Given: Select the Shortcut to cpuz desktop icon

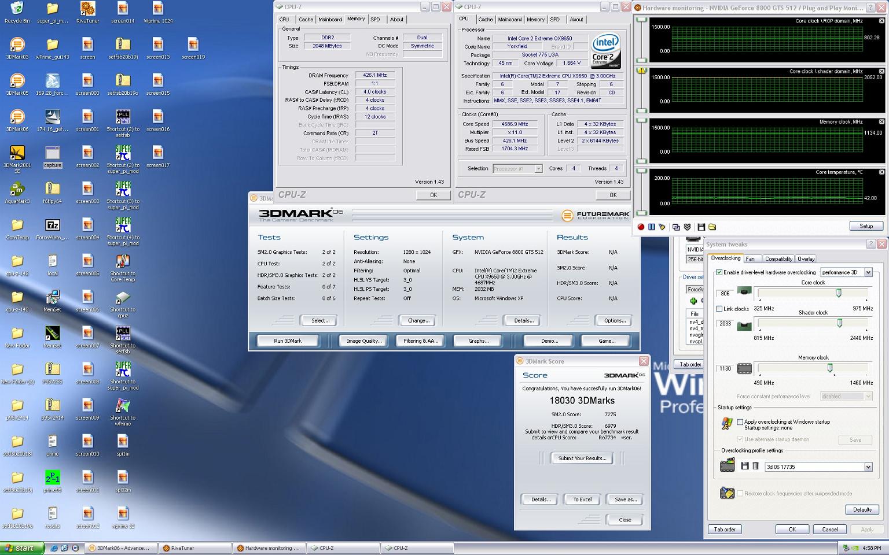Looking at the screenshot, I should [x=123, y=304].
